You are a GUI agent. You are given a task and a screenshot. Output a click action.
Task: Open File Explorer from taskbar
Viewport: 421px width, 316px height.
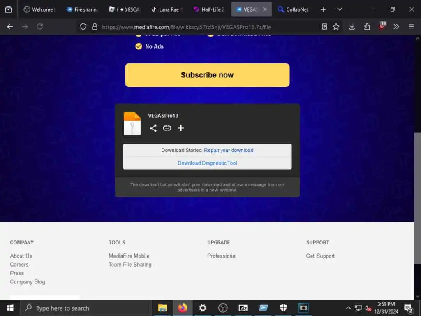pos(162,308)
